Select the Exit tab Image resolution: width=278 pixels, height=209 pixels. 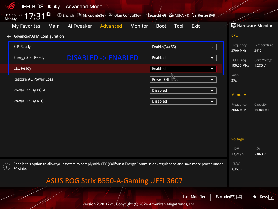tap(196, 26)
